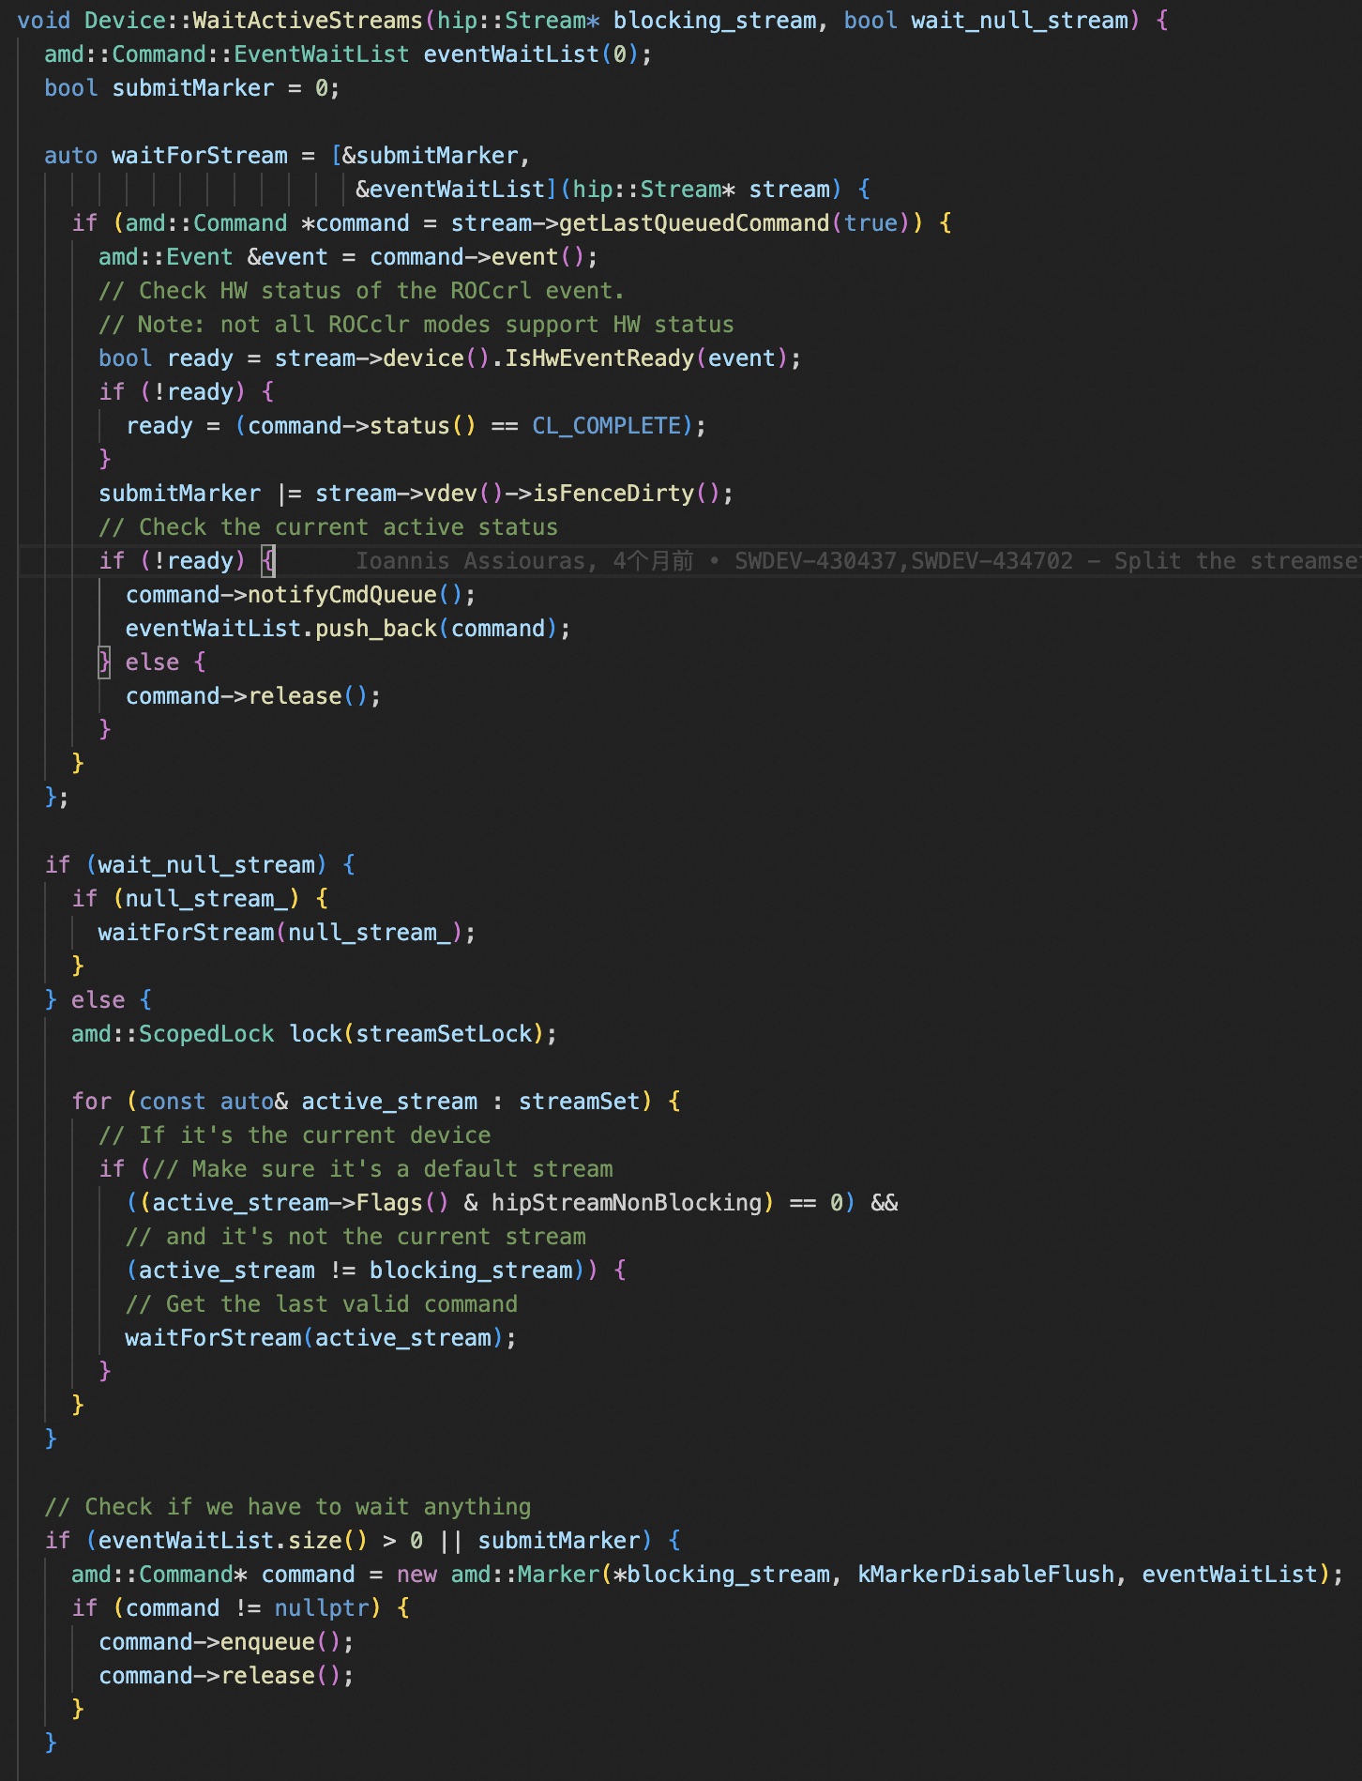The height and width of the screenshot is (1781, 1362).
Task: Click the 'auto waitForStream' lambda declaration
Action: 166,156
